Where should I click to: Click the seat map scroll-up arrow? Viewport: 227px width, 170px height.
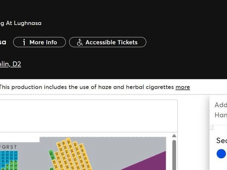point(174,136)
